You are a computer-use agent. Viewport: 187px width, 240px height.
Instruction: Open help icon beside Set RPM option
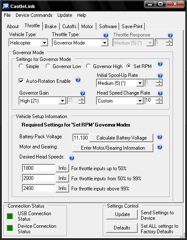tap(160, 64)
